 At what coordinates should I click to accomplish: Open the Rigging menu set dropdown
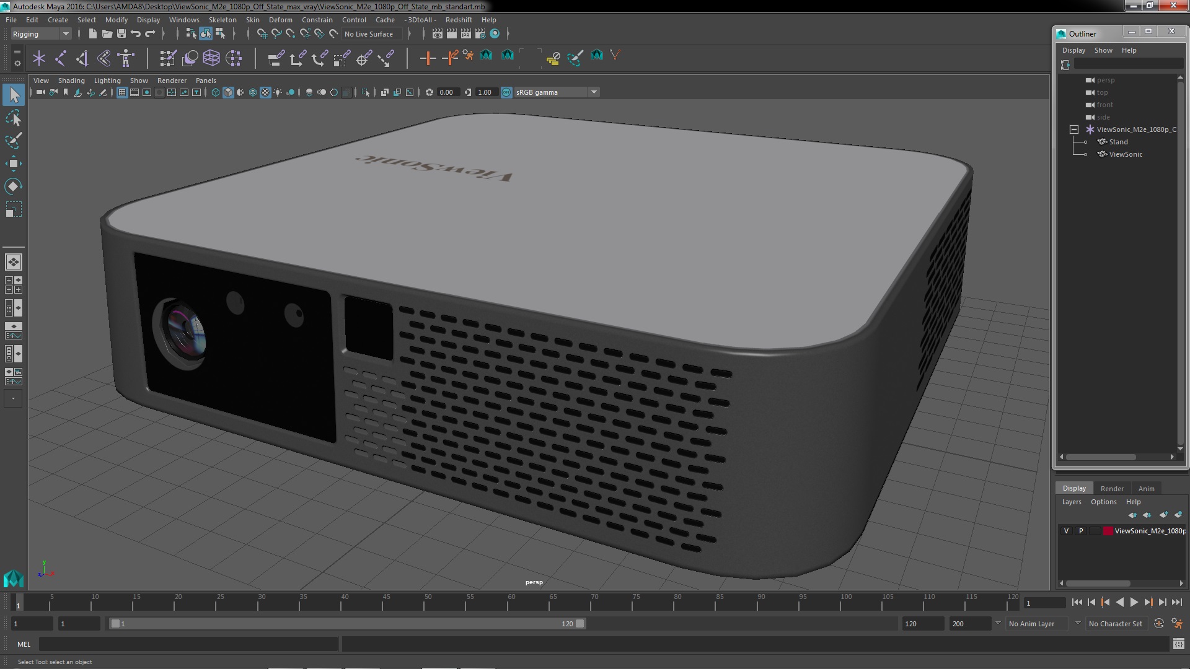[40, 34]
